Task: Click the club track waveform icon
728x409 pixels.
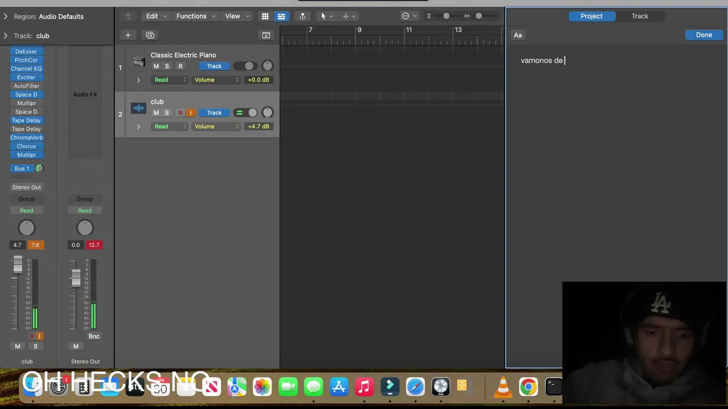Action: click(138, 108)
